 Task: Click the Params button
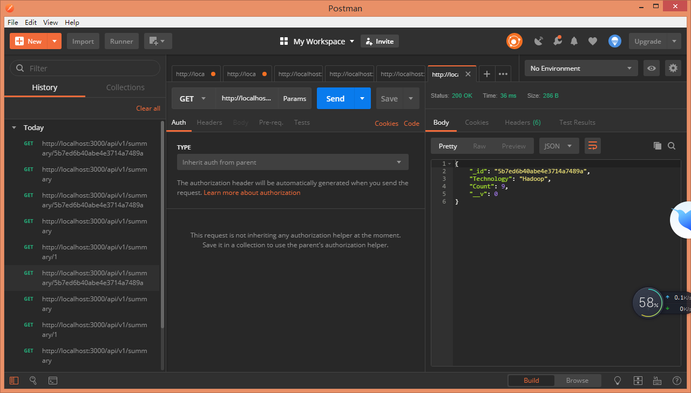295,98
